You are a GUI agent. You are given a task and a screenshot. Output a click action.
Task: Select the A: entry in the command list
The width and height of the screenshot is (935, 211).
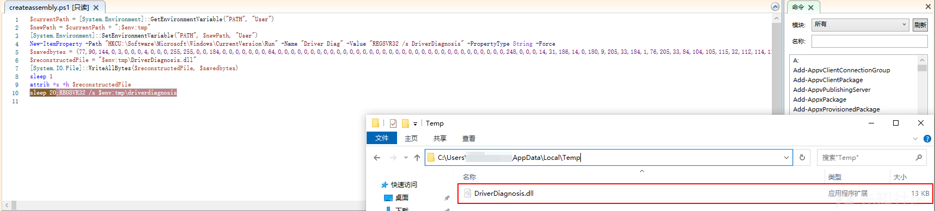[x=796, y=60]
